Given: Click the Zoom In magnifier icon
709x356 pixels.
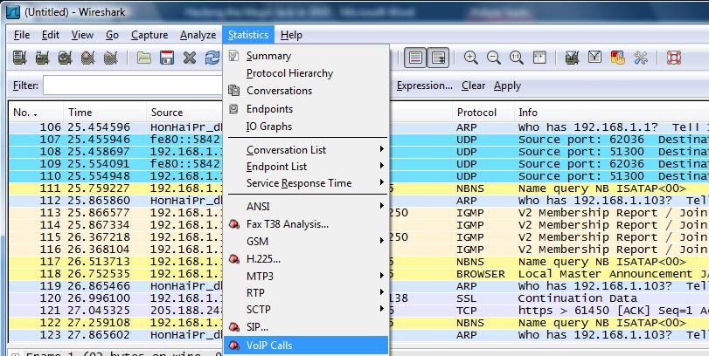Looking at the screenshot, I should 471,58.
